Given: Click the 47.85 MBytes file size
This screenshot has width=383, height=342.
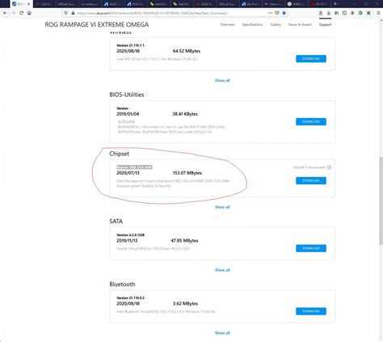Looking at the screenshot, I should click(x=184, y=241).
